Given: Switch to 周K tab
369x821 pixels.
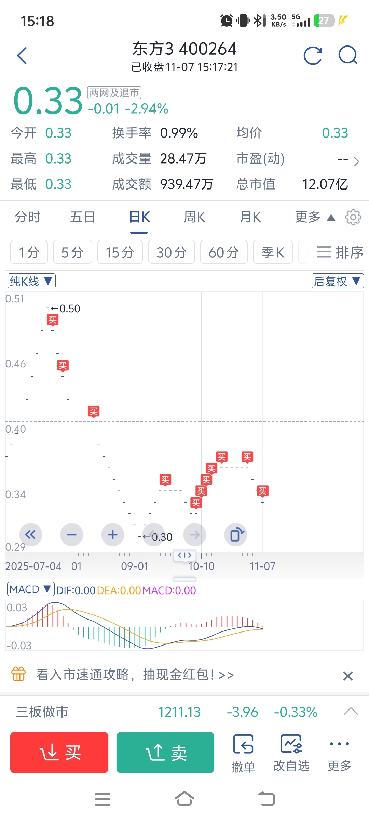Looking at the screenshot, I should (194, 217).
